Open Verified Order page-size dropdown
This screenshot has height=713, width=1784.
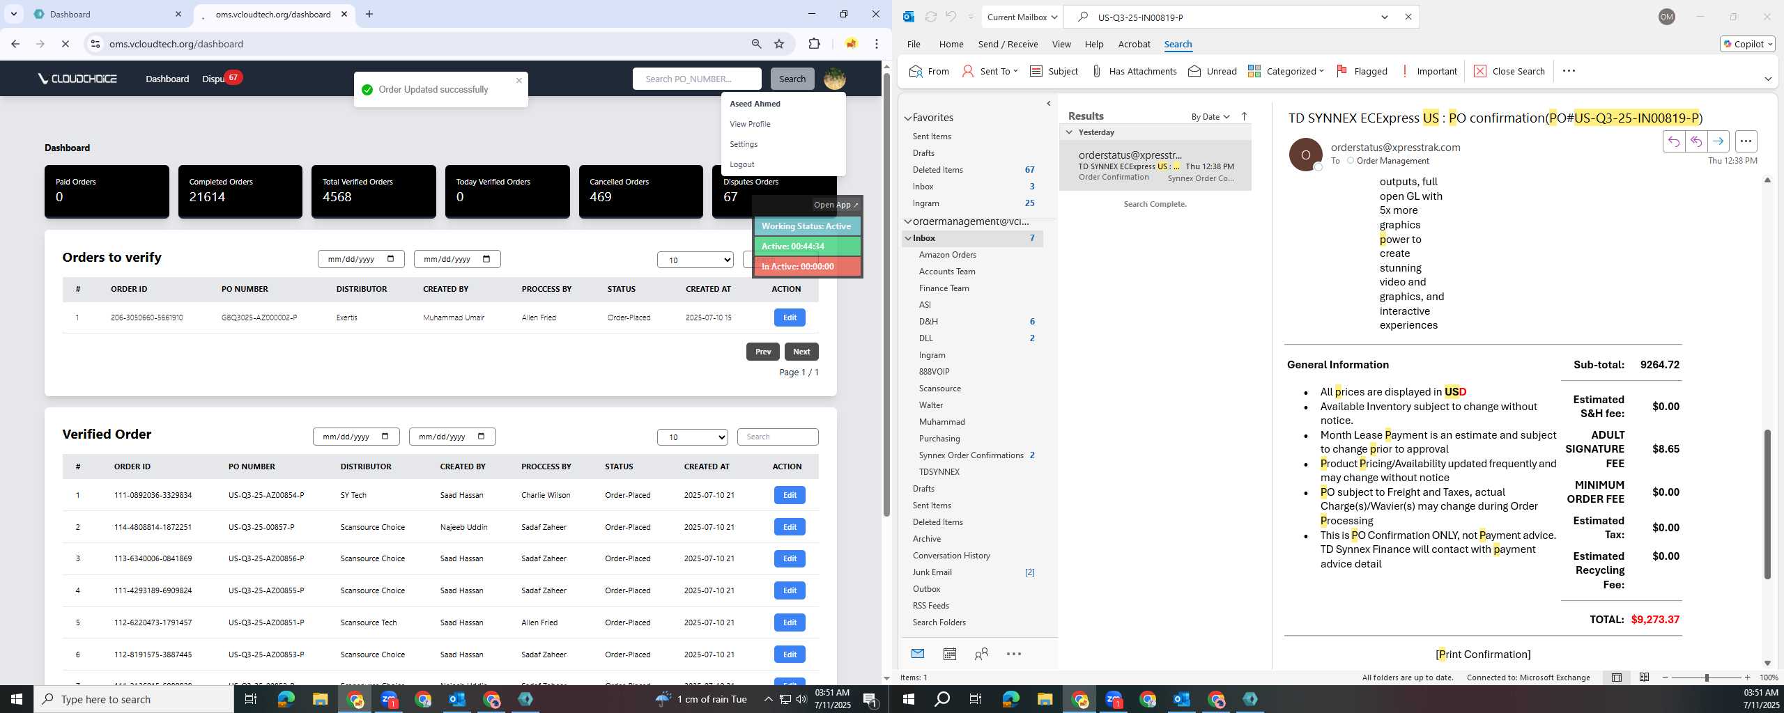coord(693,437)
